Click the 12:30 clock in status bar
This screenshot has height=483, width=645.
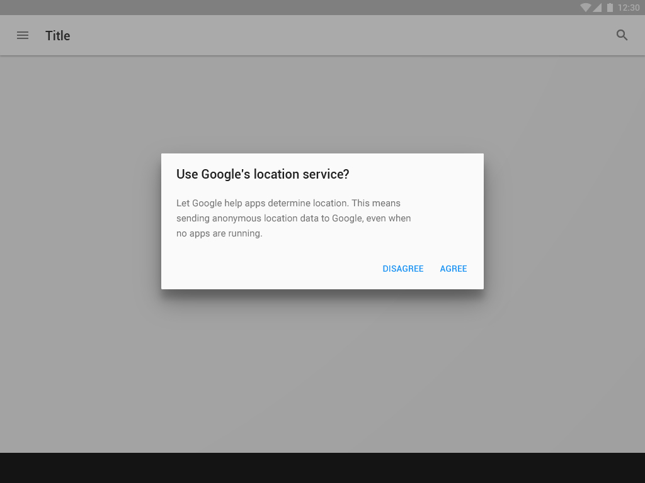point(629,8)
